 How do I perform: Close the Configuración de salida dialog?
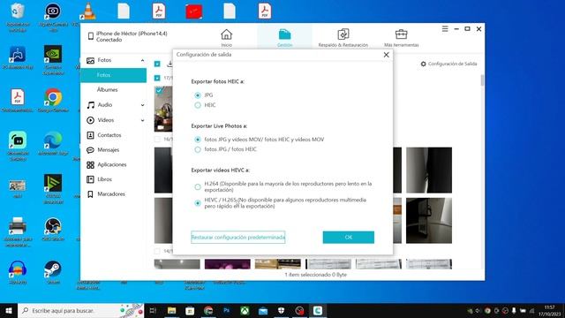point(387,55)
